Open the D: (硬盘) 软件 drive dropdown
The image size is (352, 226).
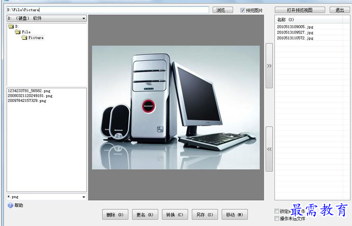(84, 19)
